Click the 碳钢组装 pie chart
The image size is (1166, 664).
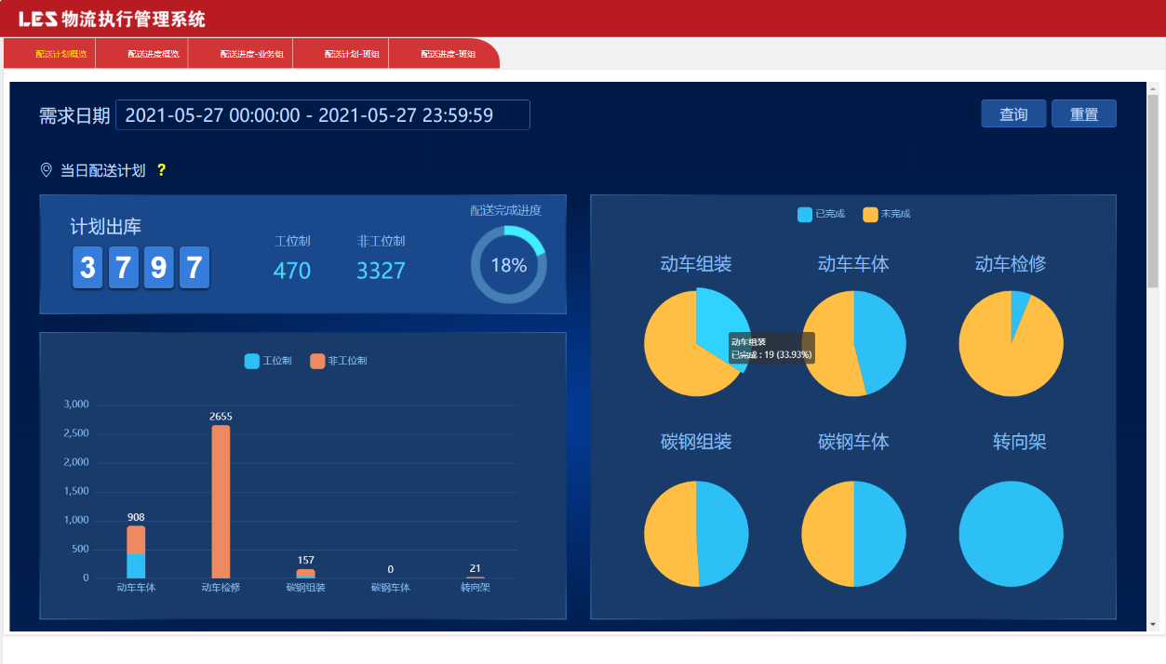[x=696, y=534]
